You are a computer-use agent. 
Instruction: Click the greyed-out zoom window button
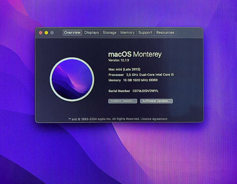(x=52, y=33)
